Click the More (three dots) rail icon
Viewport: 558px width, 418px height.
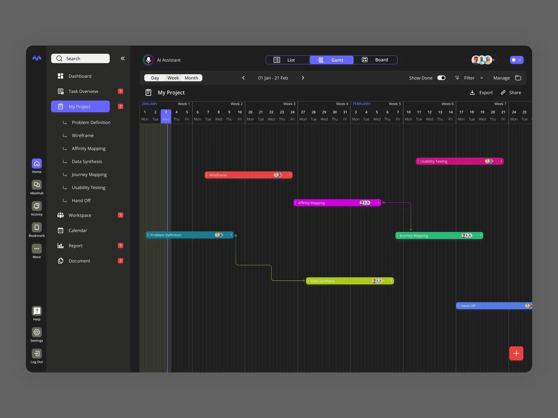coord(37,249)
